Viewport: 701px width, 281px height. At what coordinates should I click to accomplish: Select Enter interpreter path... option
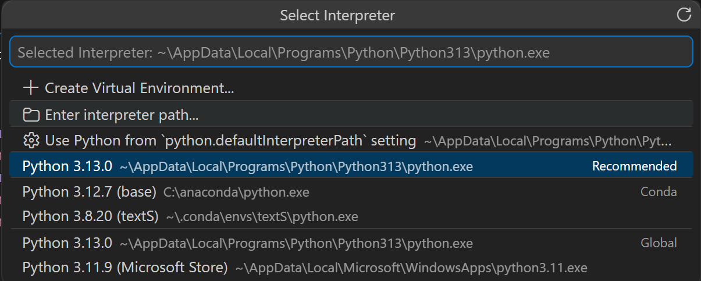click(351, 114)
